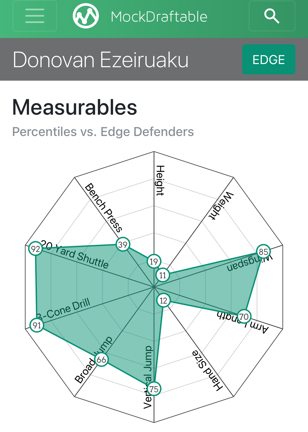Click the Donovan Ezeiruaku player name heading
The width and height of the screenshot is (308, 432).
tap(101, 60)
